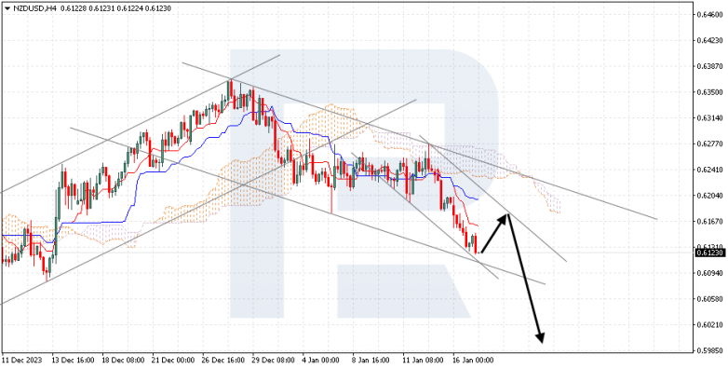This screenshot has width=728, height=369.
Task: Click the 0.63500 price axis label
Action: 710,92
